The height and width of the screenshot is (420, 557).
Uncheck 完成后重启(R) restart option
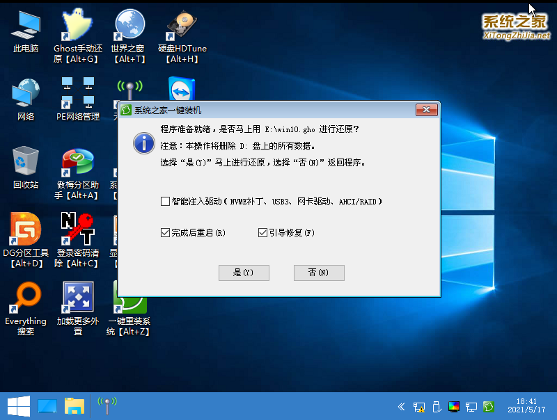click(164, 232)
